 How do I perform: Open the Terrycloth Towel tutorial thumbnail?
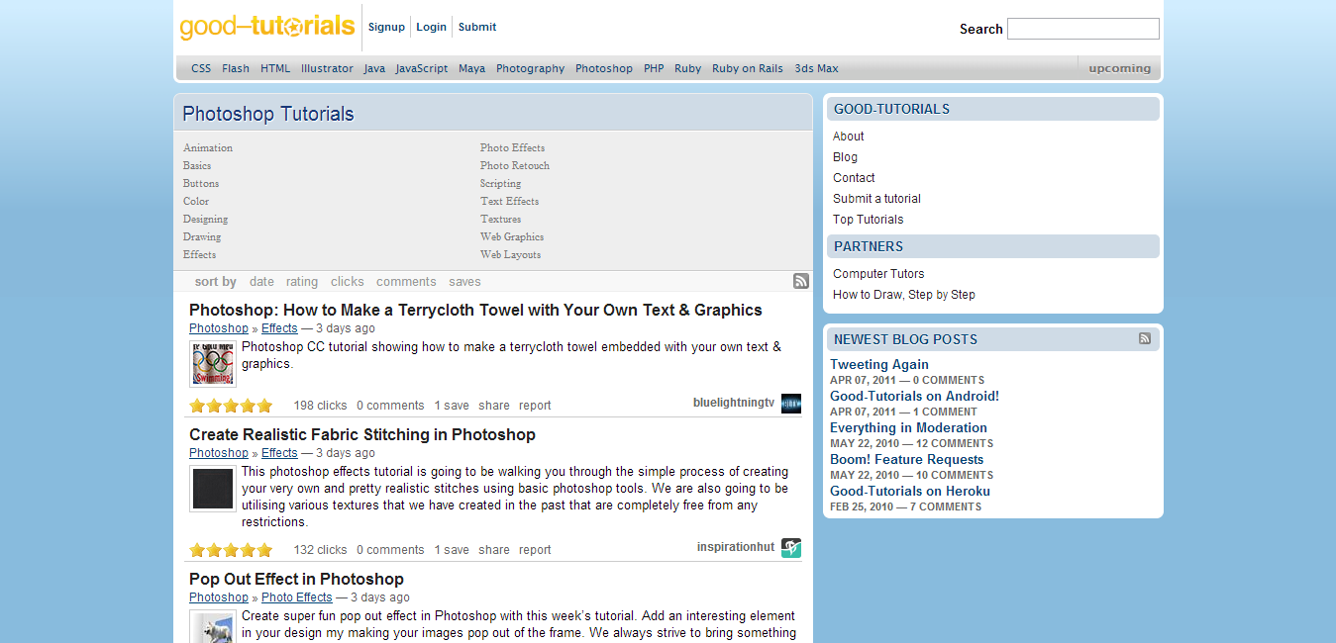(213, 364)
